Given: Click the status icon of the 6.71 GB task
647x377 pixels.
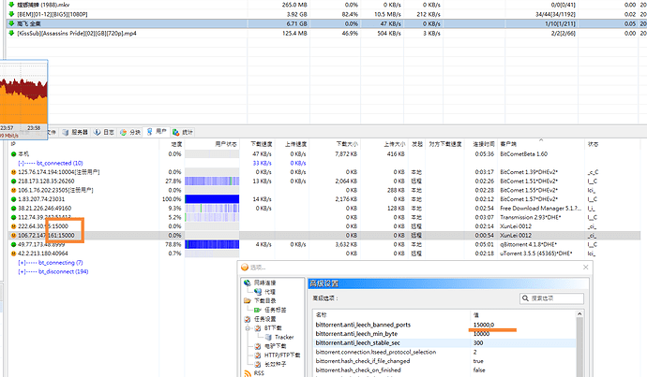Looking at the screenshot, I should click(x=11, y=23).
